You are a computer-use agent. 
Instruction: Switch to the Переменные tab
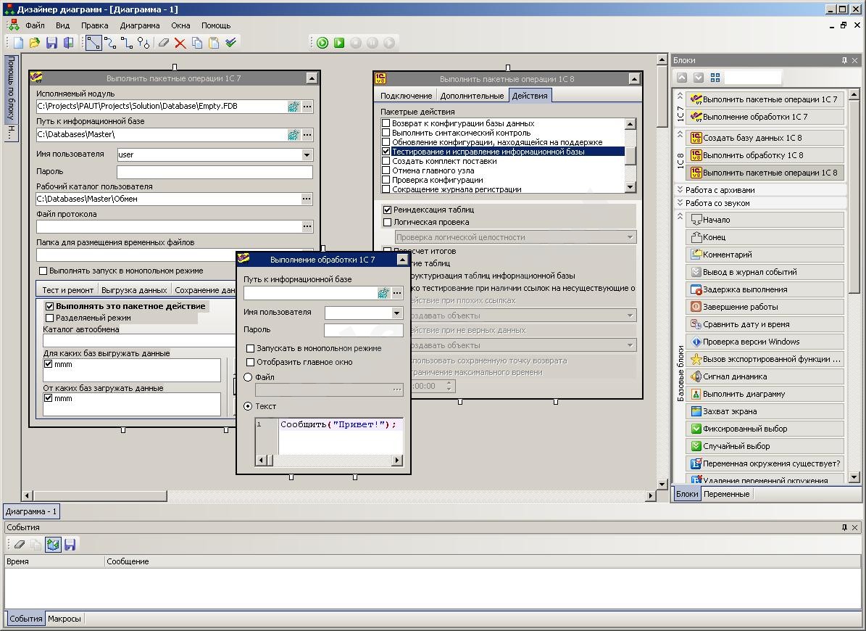coord(726,494)
